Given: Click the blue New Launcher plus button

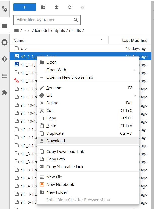Looking at the screenshot, I should point(25,7).
